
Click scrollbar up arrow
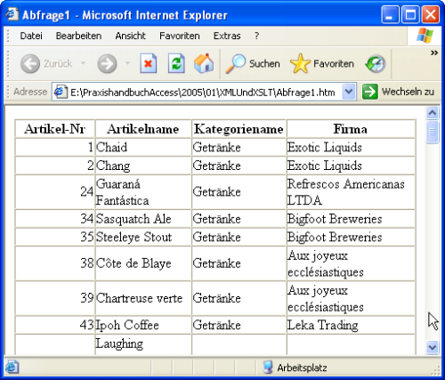click(x=433, y=113)
